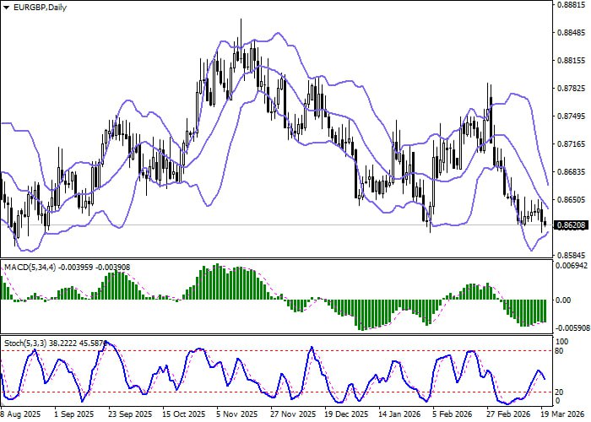The height and width of the screenshot is (422, 591).
Task: Click the MACD 0.00 zero level label
Action: (563, 300)
